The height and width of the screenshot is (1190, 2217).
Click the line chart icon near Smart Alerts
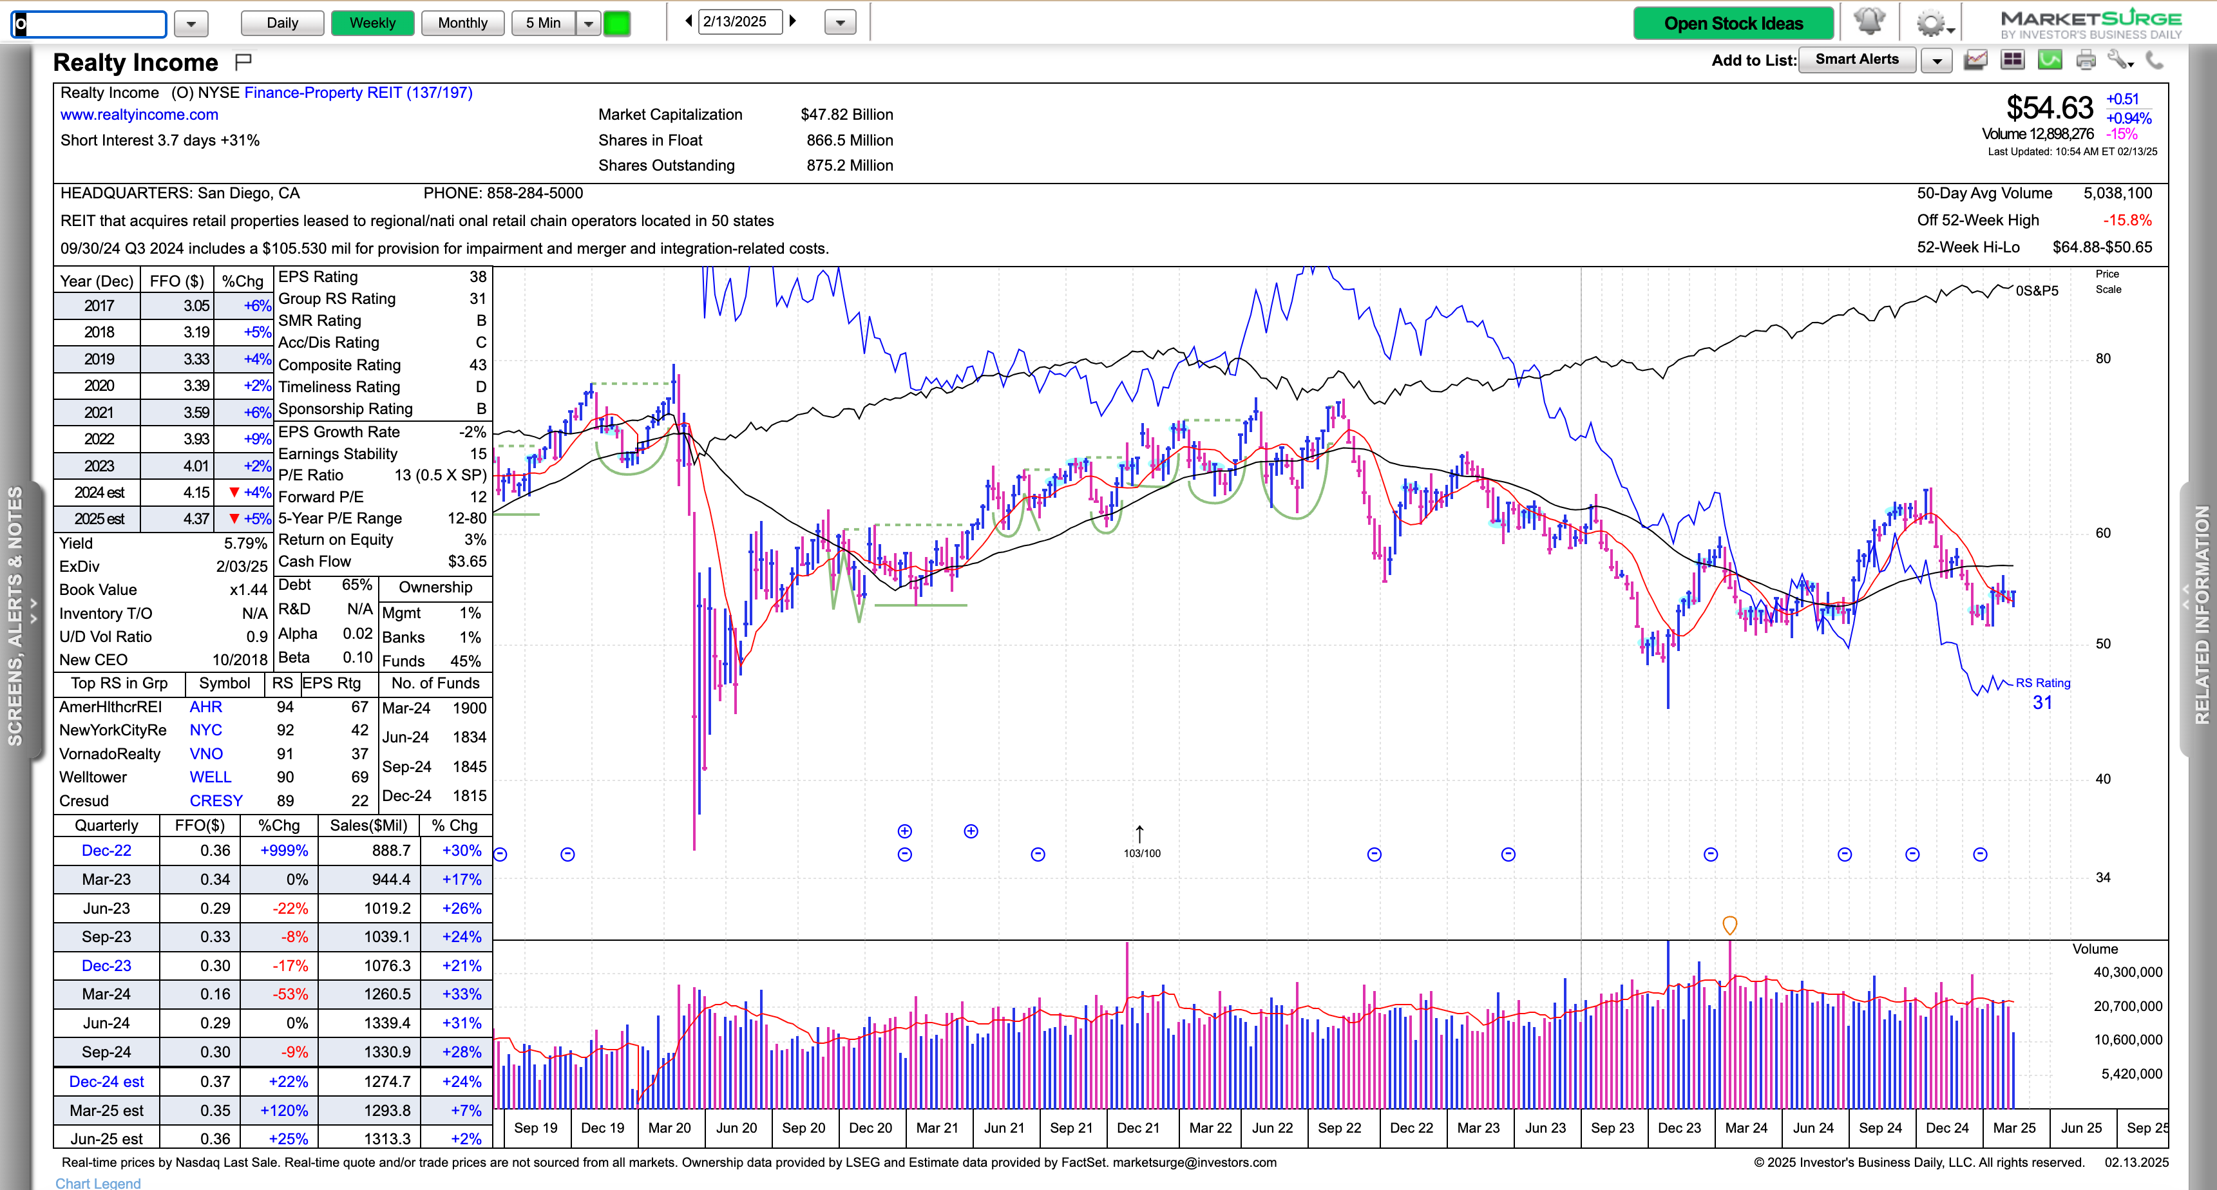tap(1975, 59)
